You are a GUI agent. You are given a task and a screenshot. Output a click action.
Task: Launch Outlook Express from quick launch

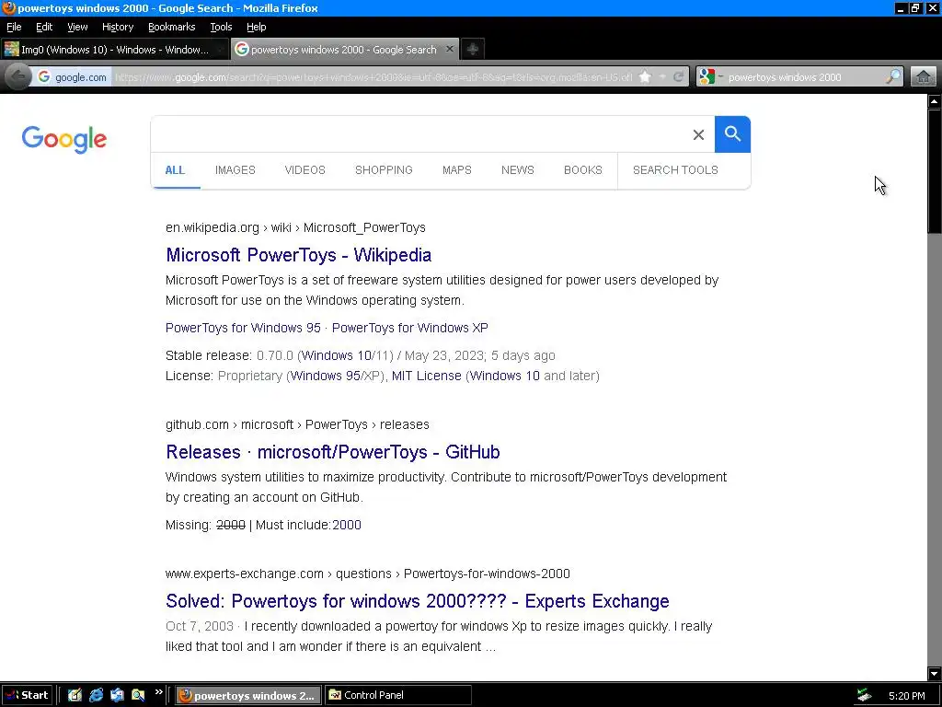click(x=117, y=696)
